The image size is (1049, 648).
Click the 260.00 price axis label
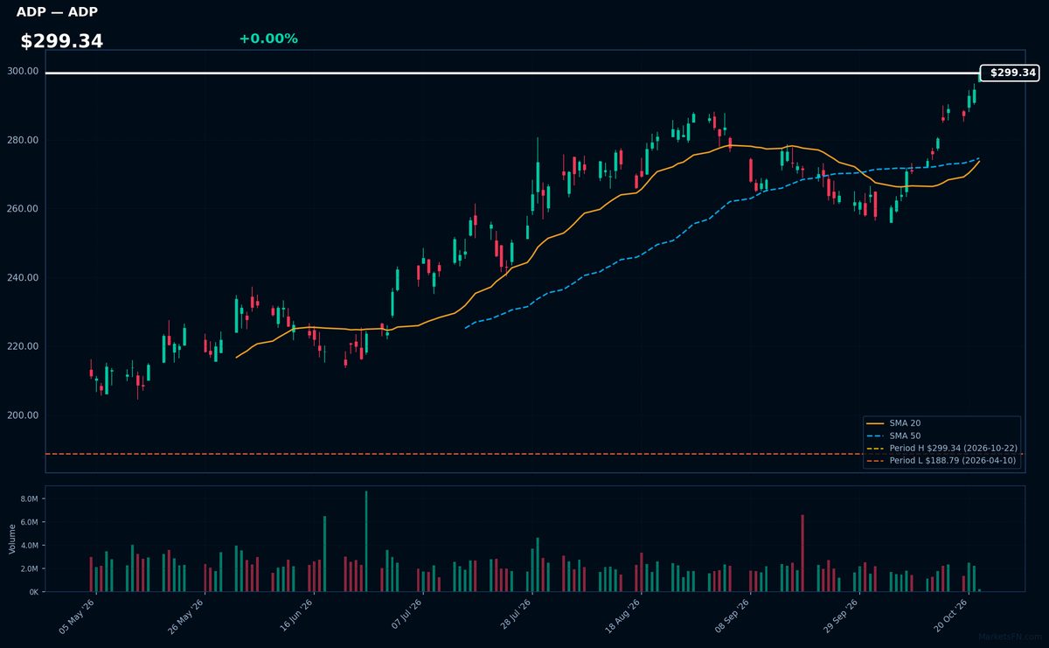24,209
